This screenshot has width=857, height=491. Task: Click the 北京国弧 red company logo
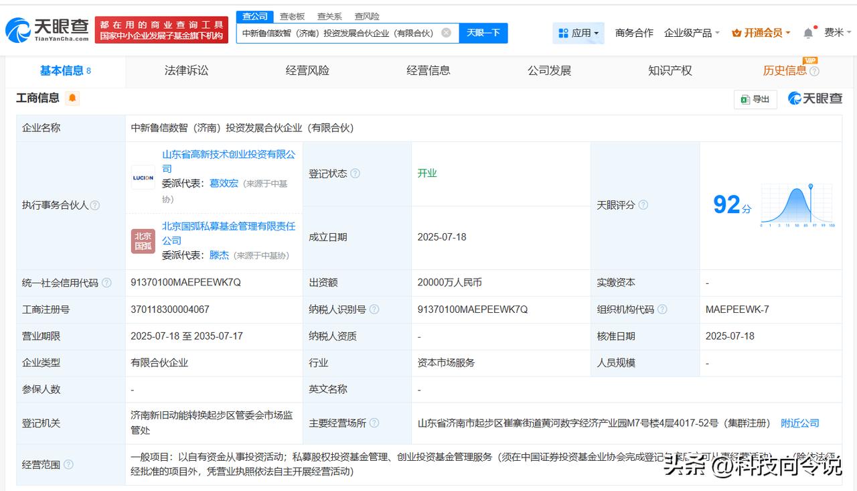(x=143, y=241)
